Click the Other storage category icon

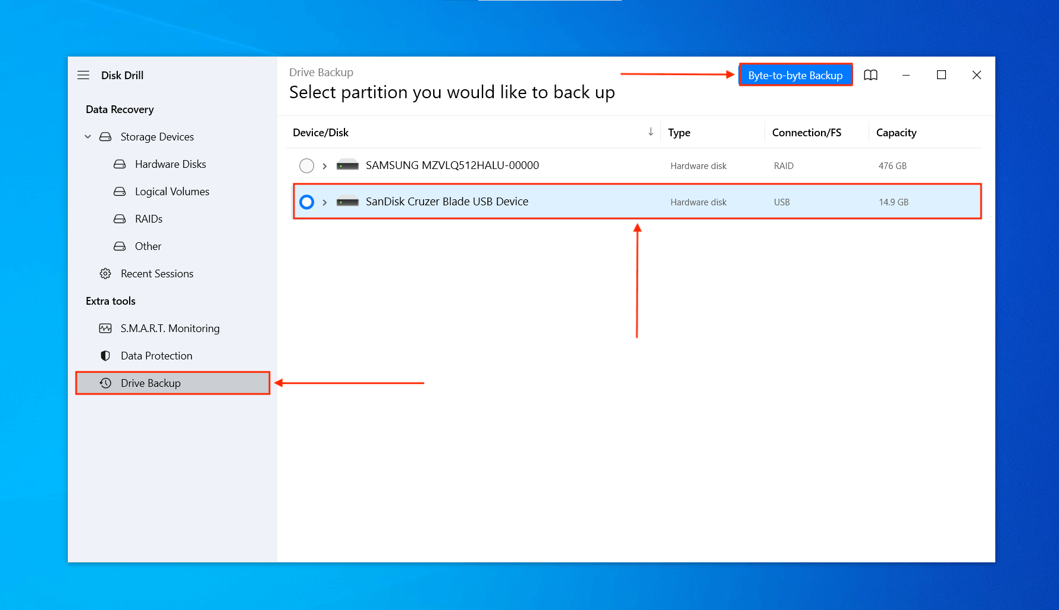tap(120, 246)
